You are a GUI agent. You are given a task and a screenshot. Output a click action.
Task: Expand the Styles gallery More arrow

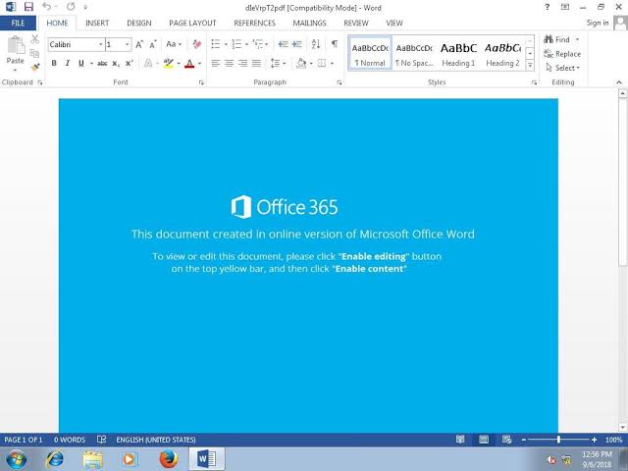tap(530, 65)
